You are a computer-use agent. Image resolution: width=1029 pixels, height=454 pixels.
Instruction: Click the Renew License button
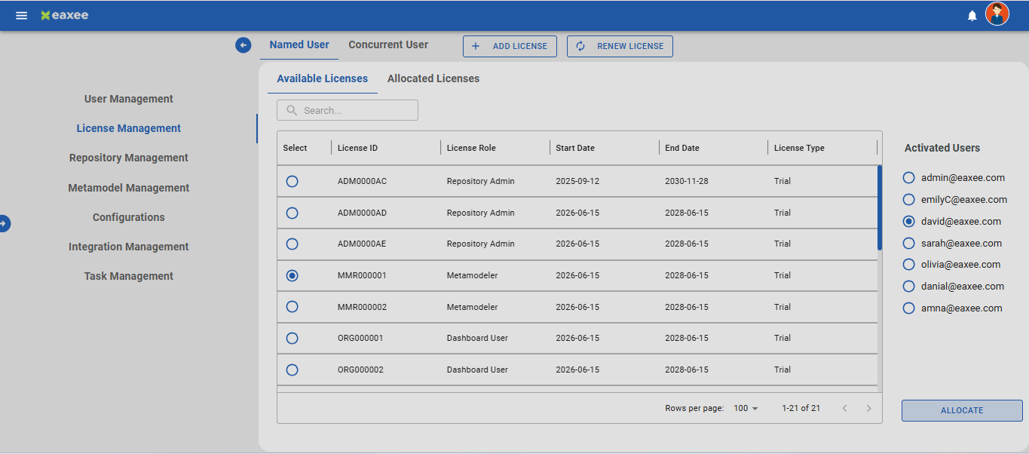click(620, 46)
